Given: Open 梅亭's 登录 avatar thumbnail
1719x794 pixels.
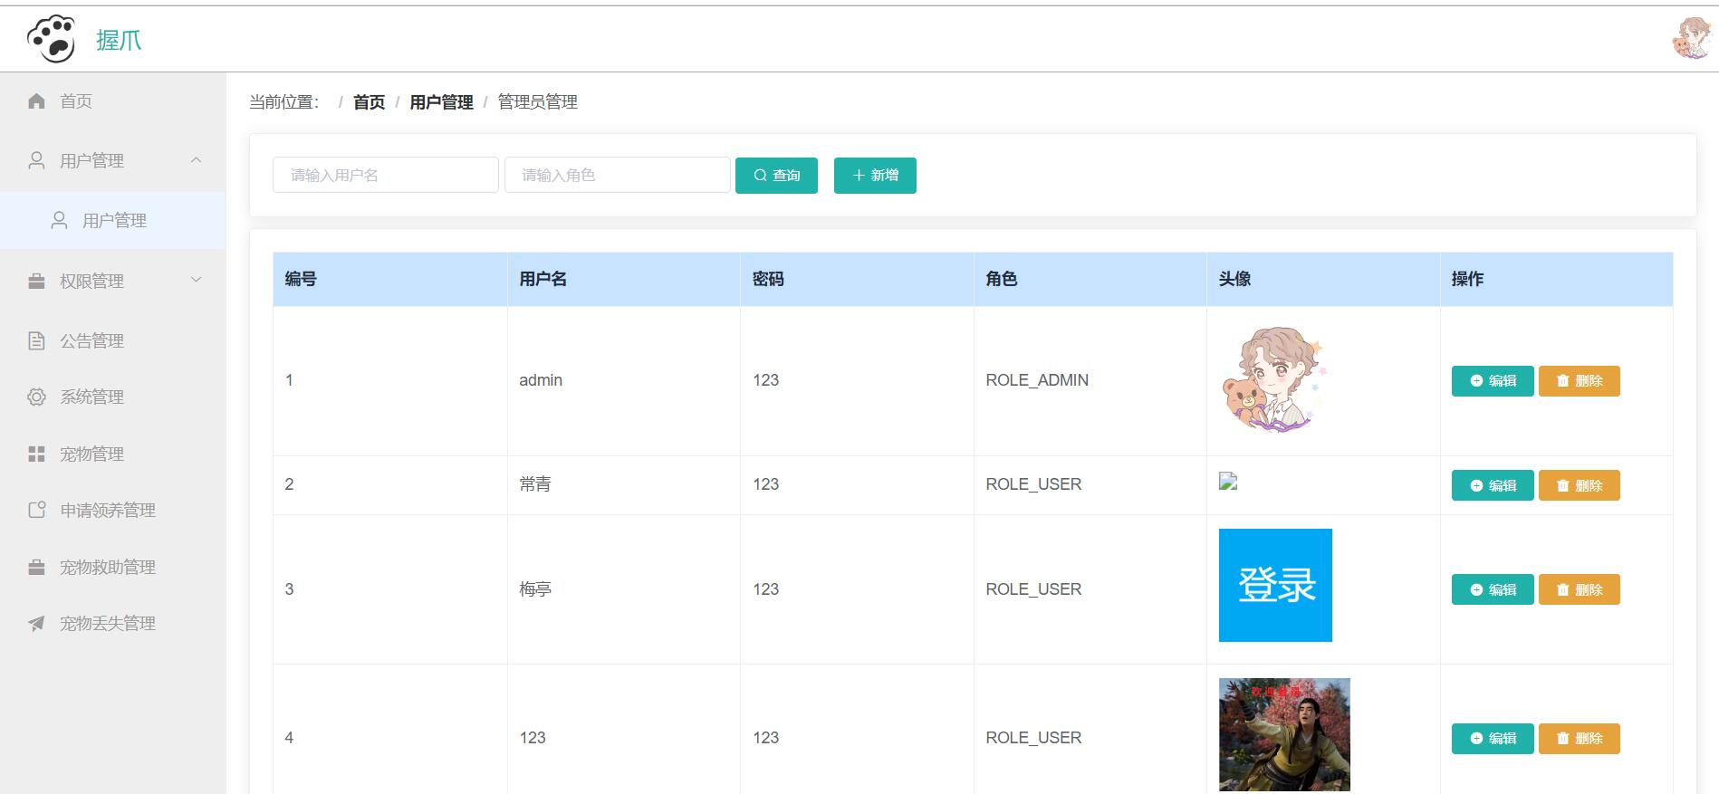Looking at the screenshot, I should [x=1275, y=585].
